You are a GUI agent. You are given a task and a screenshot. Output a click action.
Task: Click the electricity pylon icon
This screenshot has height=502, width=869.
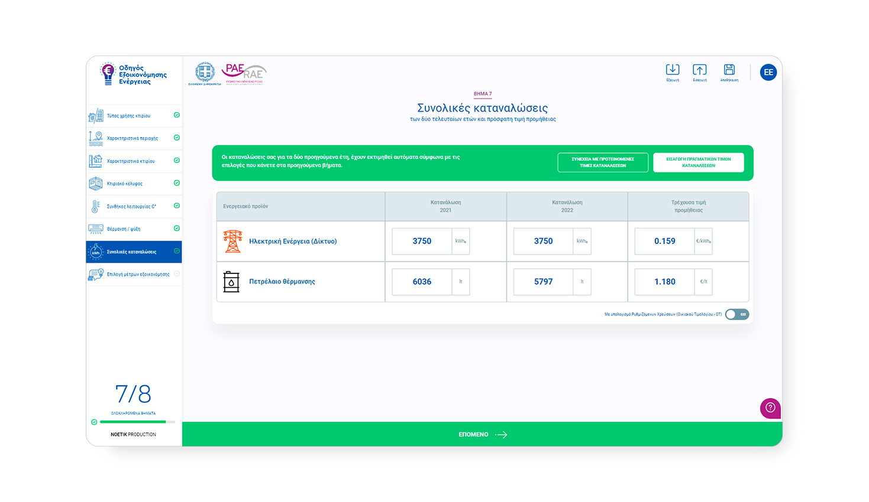232,242
